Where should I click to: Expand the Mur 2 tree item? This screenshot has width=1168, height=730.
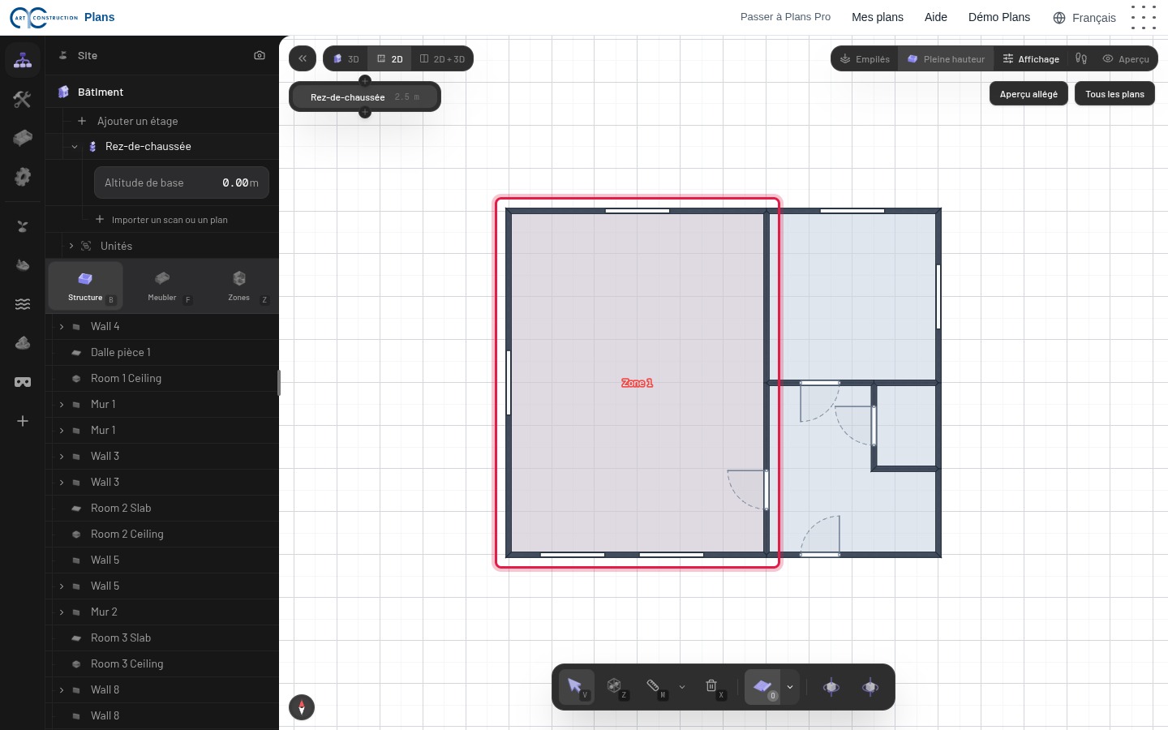click(x=62, y=612)
